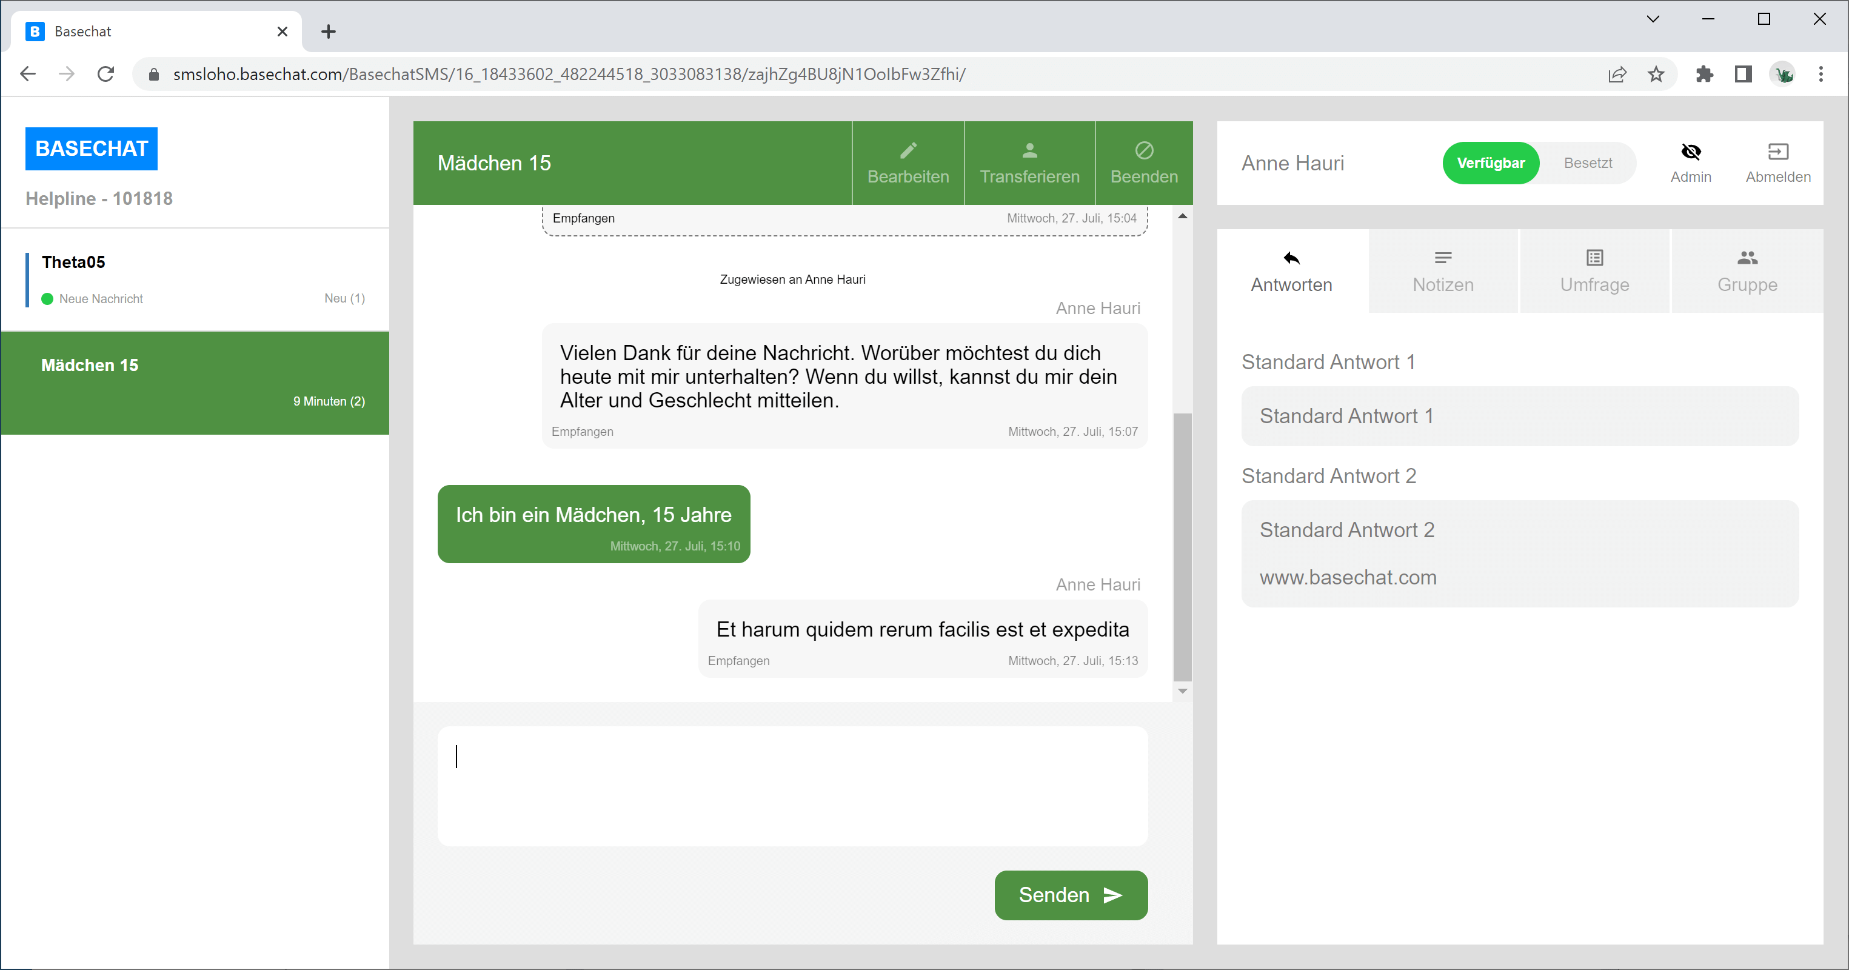Screen dimensions: 1849x970
Task: Switch status to Besetzt
Action: click(1587, 163)
